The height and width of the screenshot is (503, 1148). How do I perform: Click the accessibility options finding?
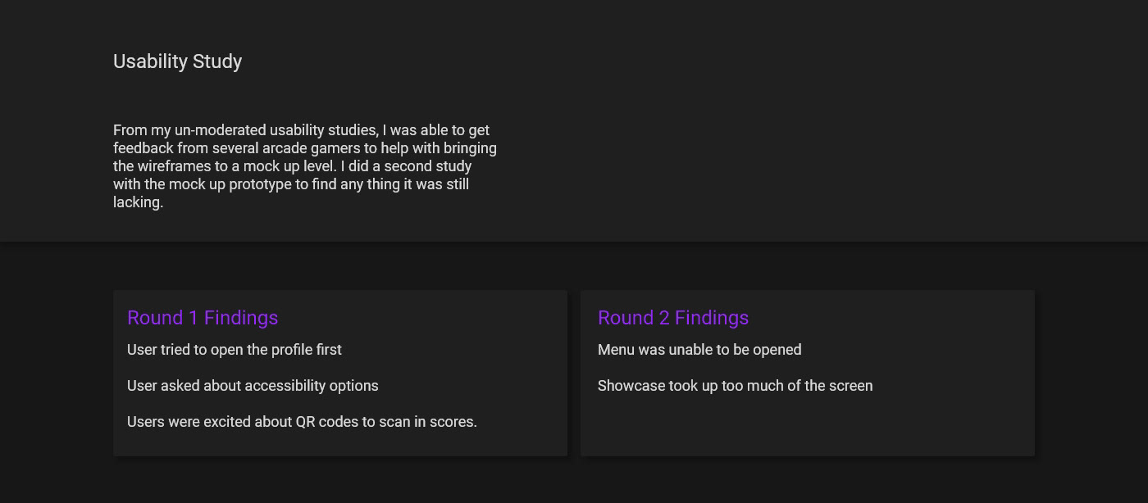click(x=253, y=386)
